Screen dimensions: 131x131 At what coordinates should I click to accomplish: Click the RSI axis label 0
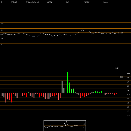tap(1, 45)
